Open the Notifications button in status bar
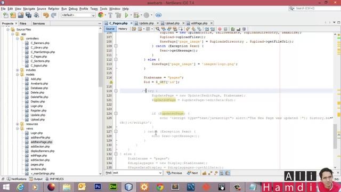This screenshot has height=192, width=341. coord(17,179)
